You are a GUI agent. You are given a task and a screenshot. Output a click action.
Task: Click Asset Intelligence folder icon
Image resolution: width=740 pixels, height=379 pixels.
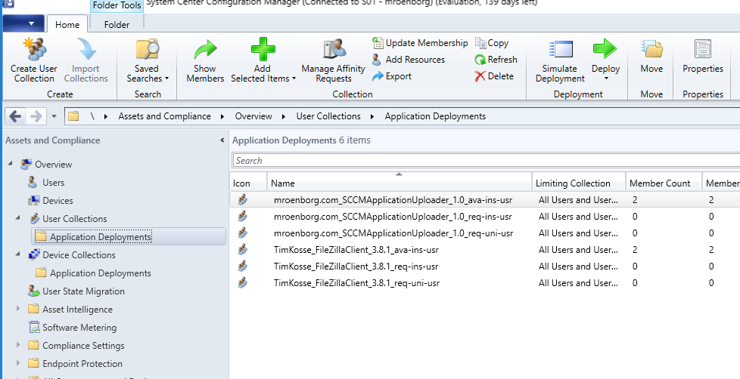(x=33, y=309)
